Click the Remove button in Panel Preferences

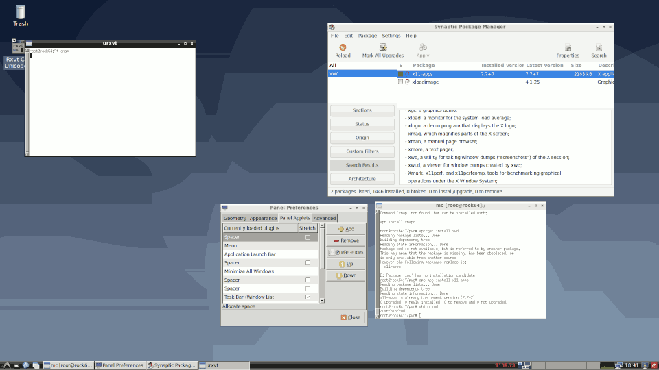point(346,241)
